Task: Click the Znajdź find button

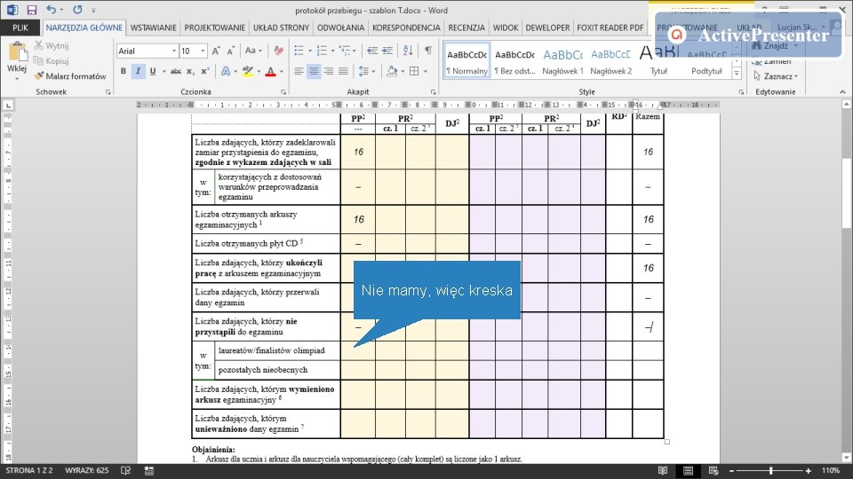Action: [x=775, y=45]
